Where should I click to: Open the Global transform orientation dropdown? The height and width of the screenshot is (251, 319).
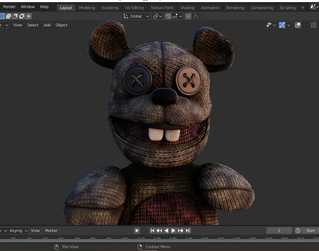pyautogui.click(x=136, y=16)
